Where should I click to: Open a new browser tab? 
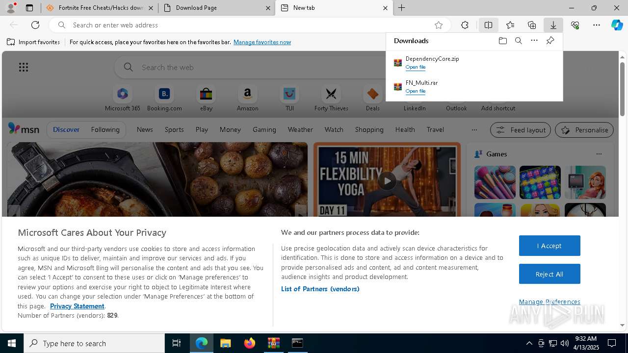401,8
